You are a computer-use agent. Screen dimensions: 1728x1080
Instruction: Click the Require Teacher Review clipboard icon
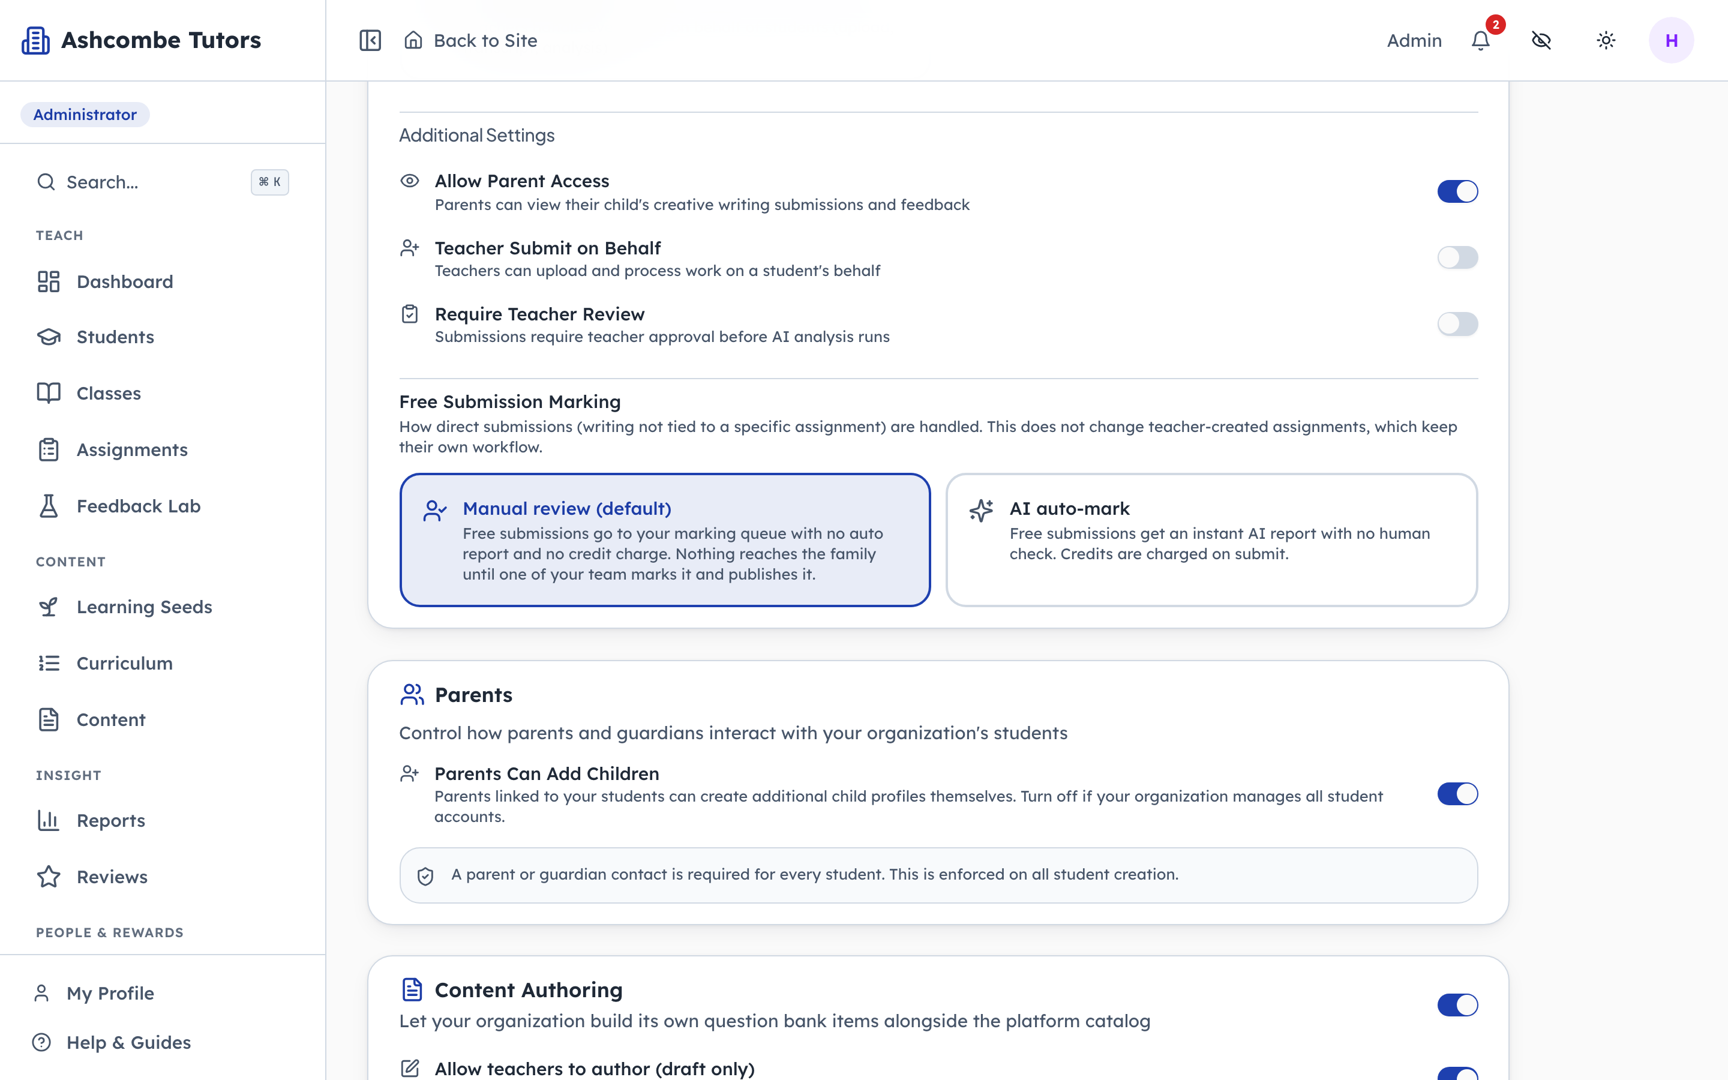click(410, 314)
